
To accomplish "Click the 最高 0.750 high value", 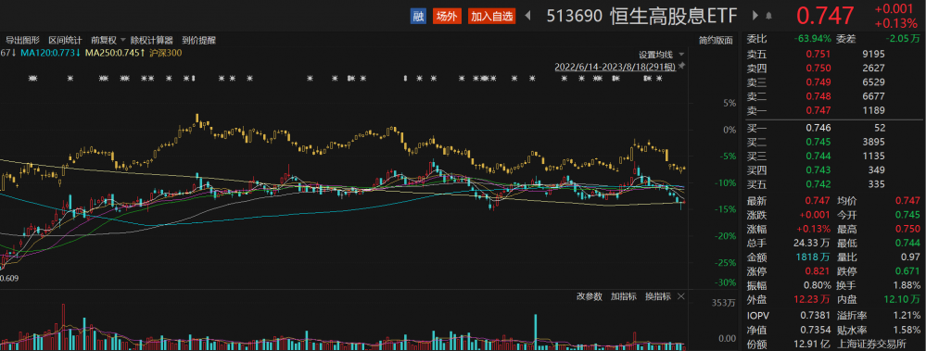I will point(908,230).
